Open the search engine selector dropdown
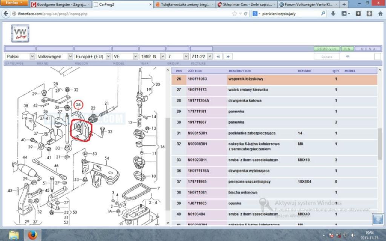The width and height of the screenshot is (386, 241). pos(256,14)
